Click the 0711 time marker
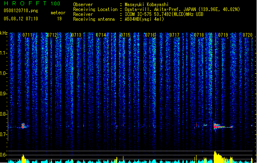This screenshot has width=257, height=163. pyautogui.click(x=27, y=35)
